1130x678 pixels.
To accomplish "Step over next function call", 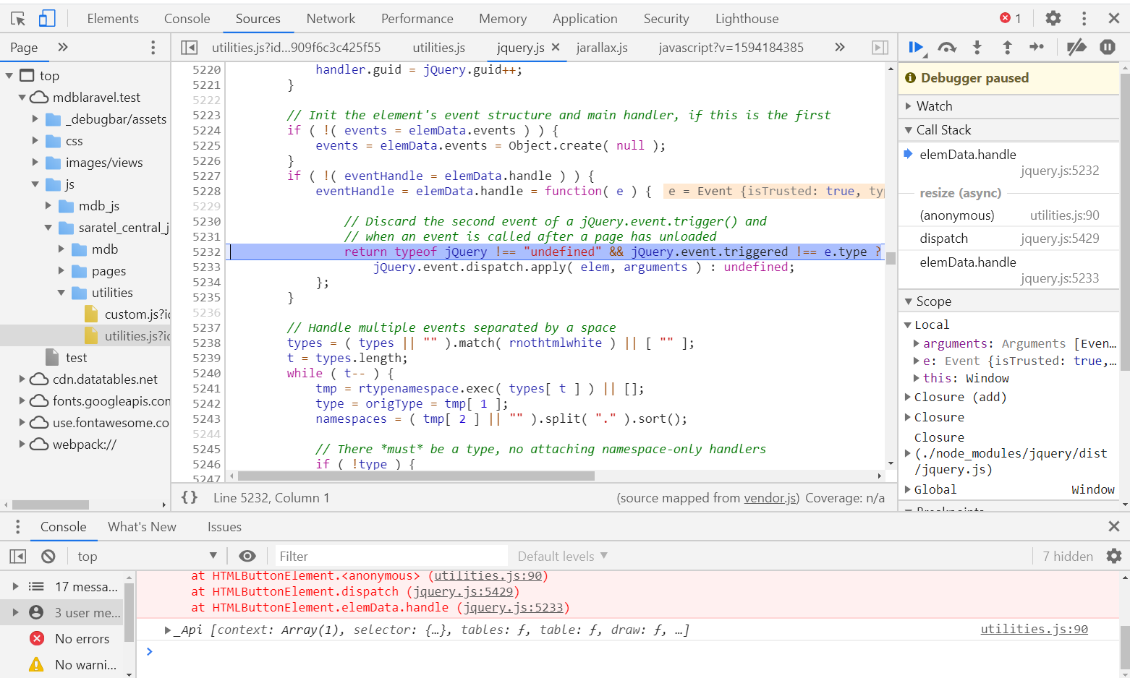I will pos(947,47).
